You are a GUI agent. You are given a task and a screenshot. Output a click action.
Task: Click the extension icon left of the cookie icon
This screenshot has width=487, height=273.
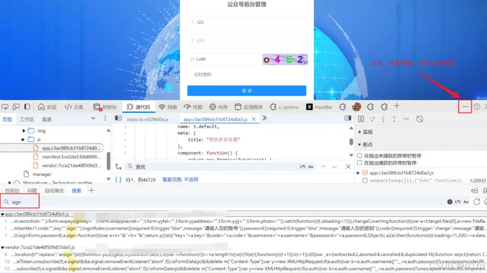(x=343, y=107)
